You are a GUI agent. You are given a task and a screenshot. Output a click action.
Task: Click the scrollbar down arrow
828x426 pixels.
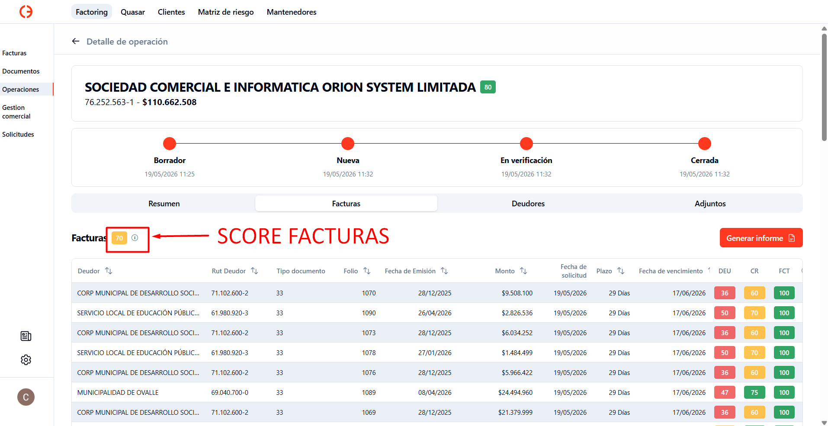pos(824,423)
